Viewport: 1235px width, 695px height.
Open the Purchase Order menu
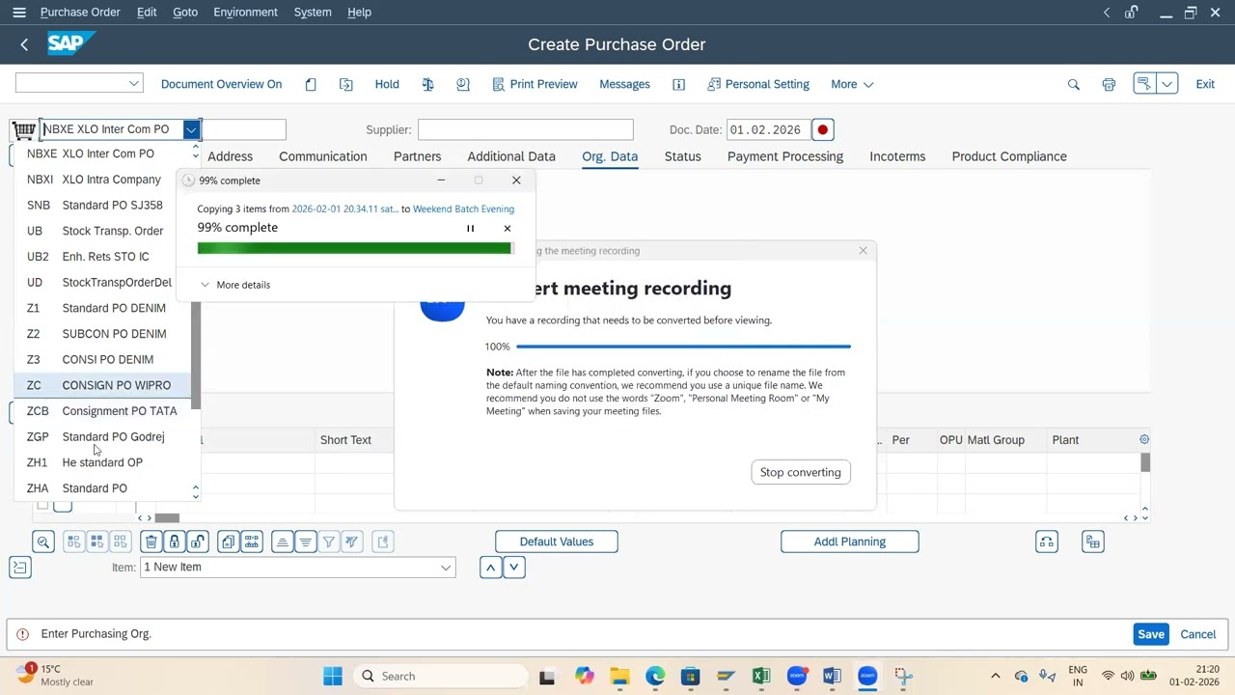pyautogui.click(x=80, y=13)
